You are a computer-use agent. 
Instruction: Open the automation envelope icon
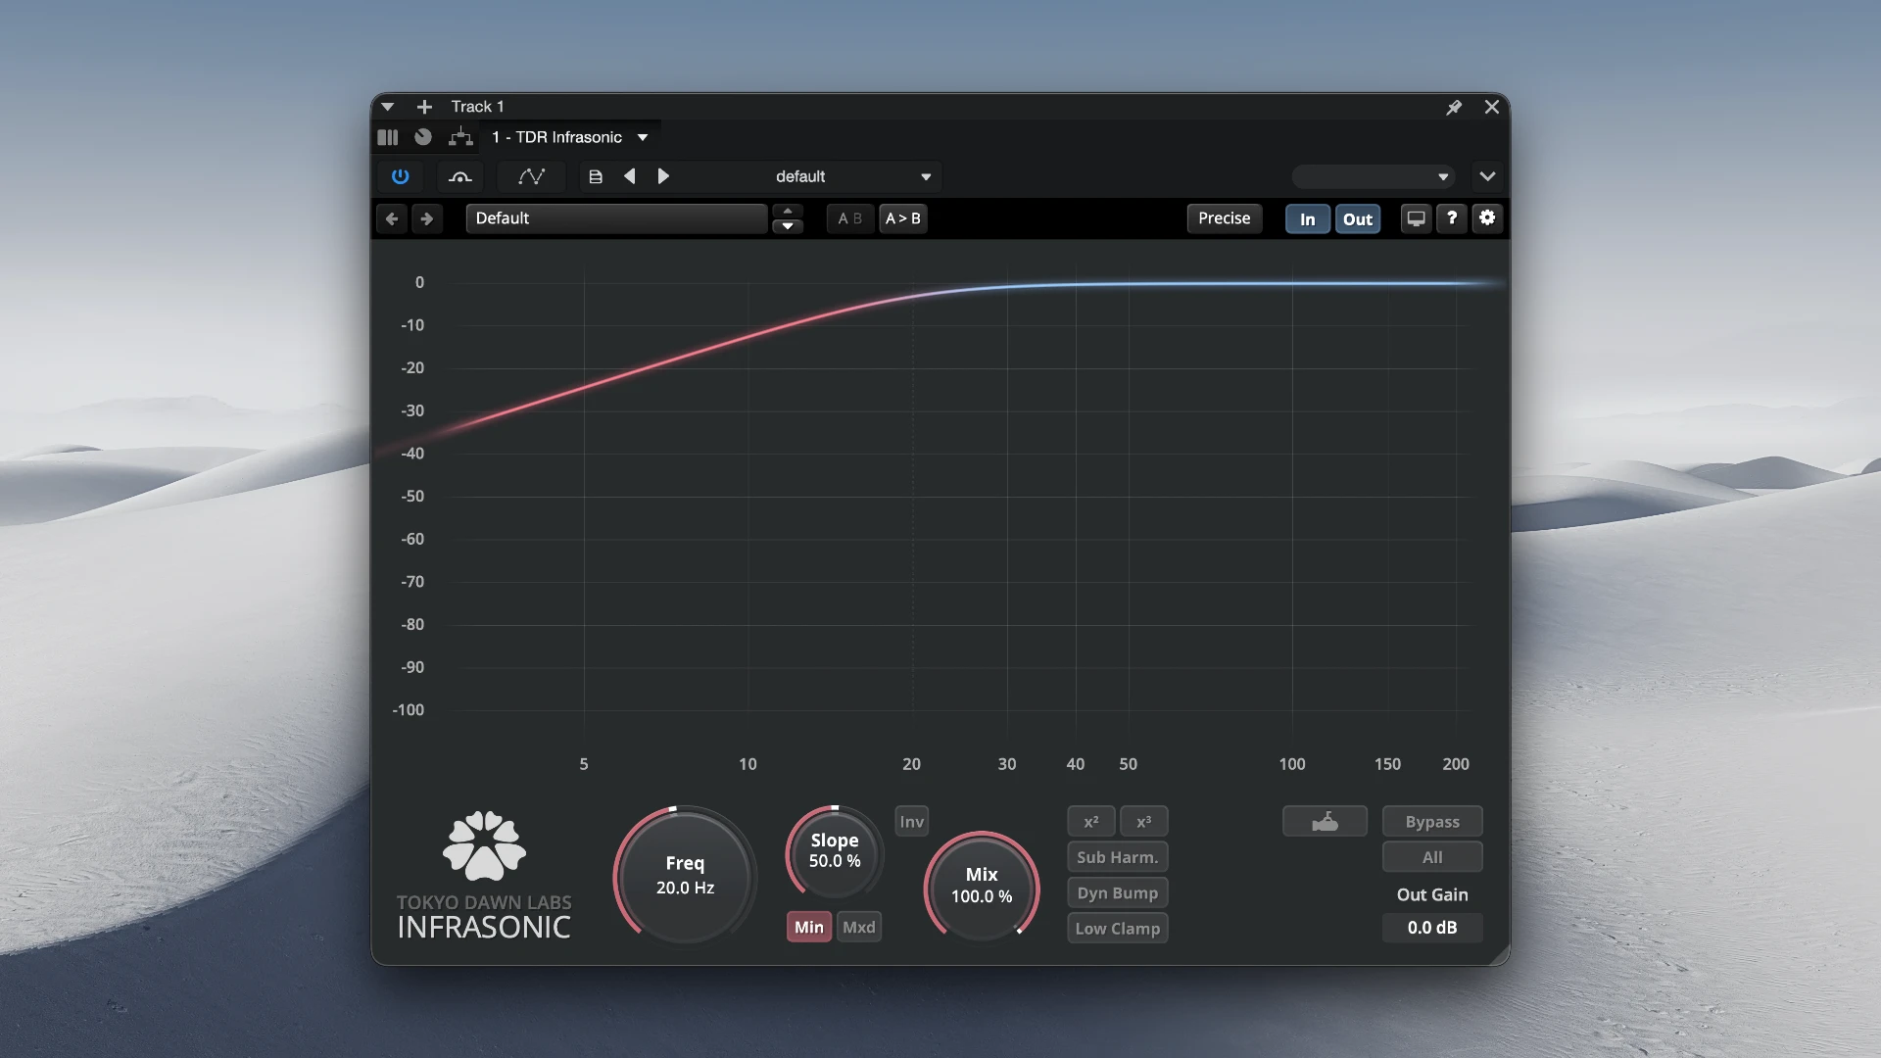531,176
